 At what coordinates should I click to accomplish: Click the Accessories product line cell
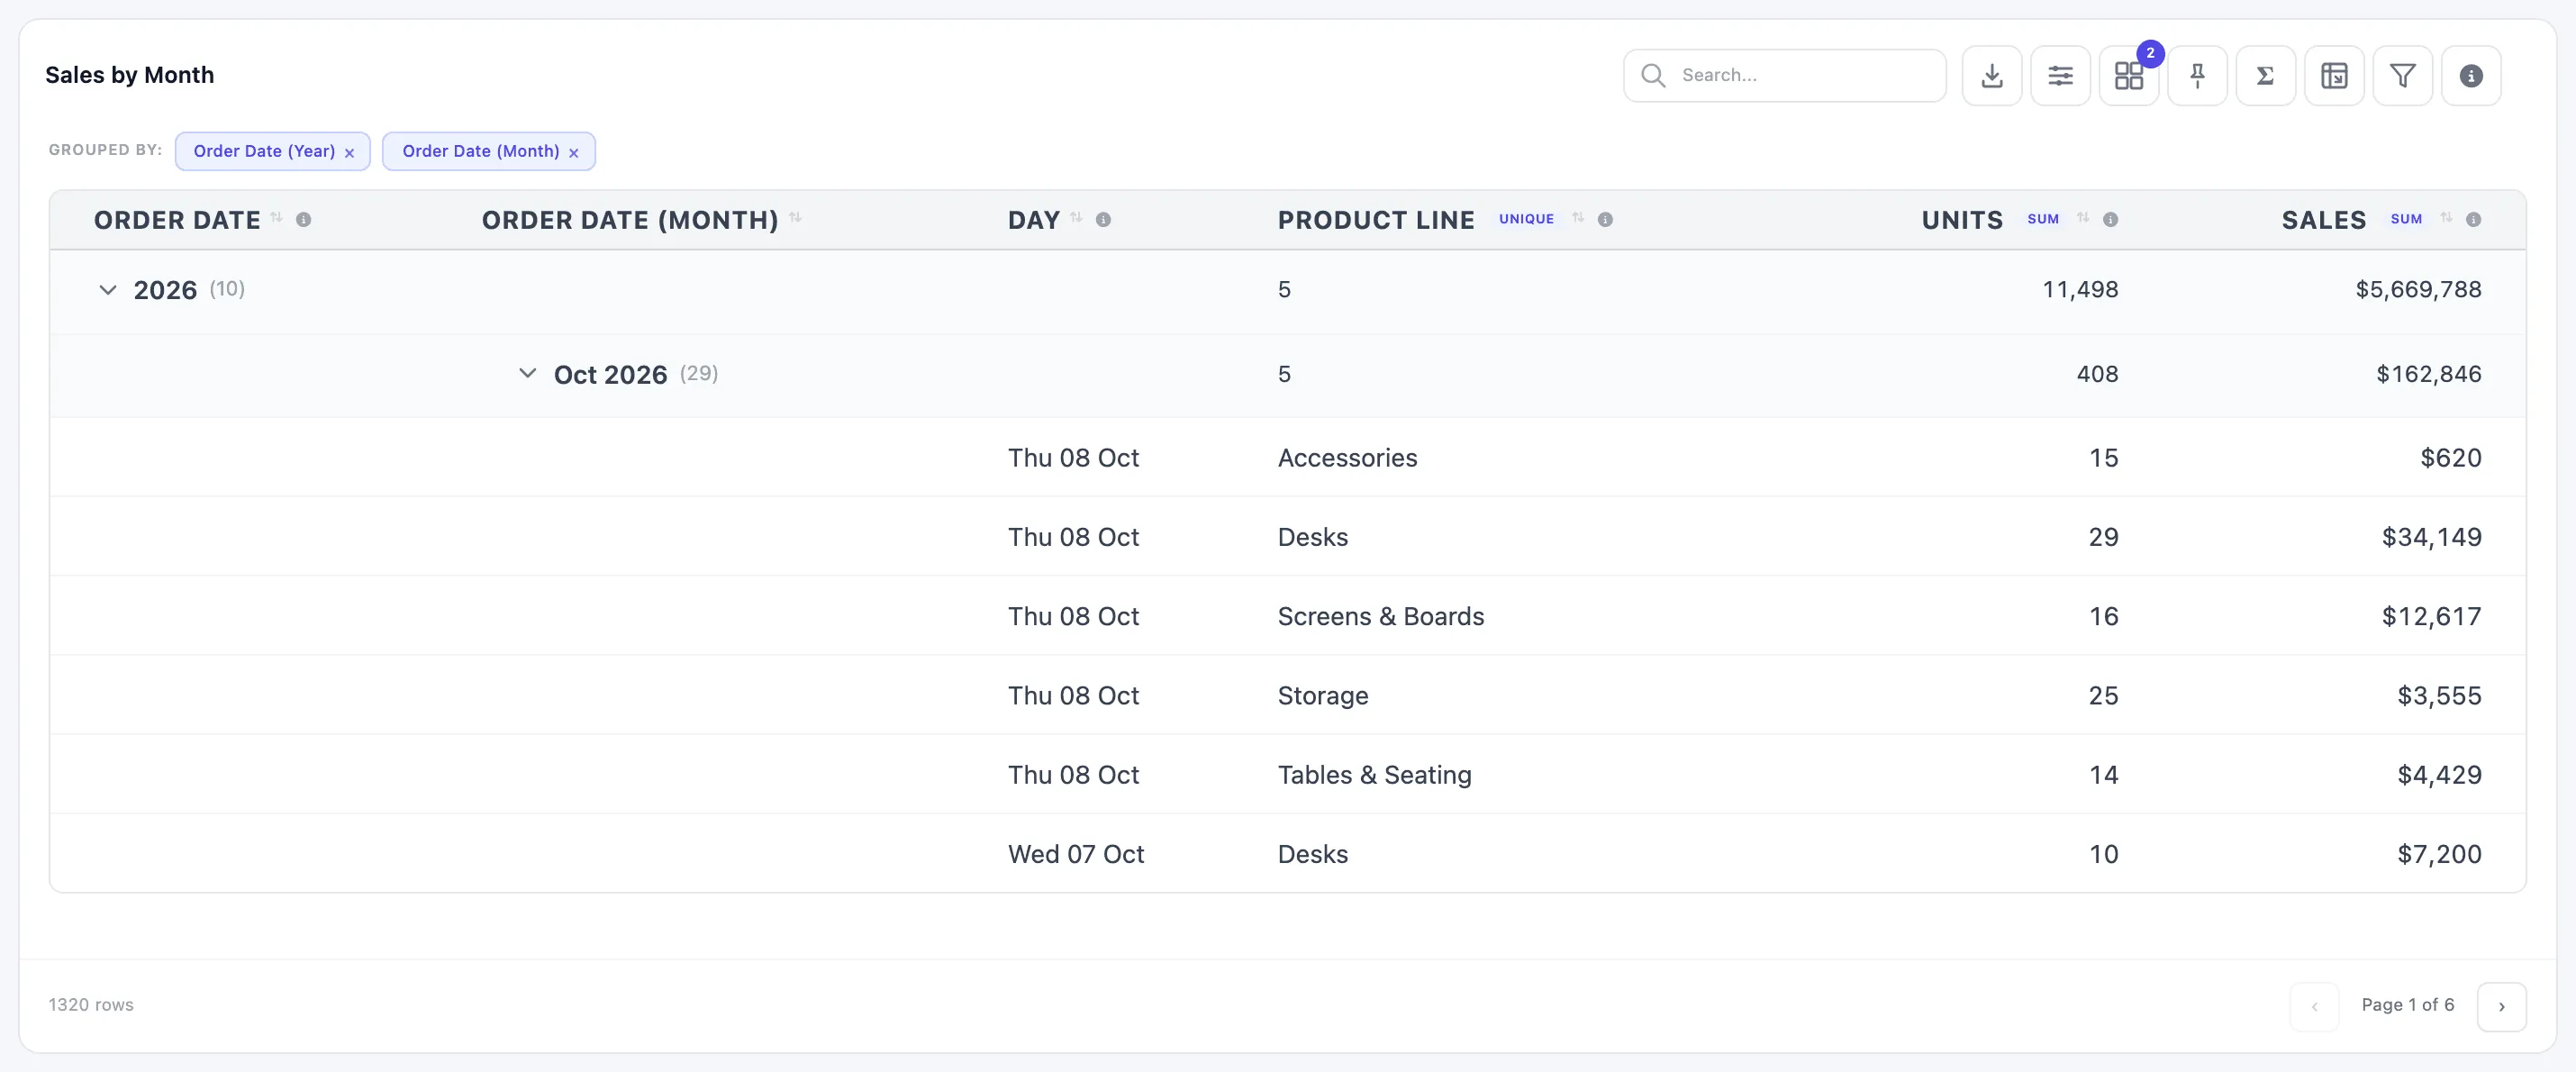(1347, 458)
